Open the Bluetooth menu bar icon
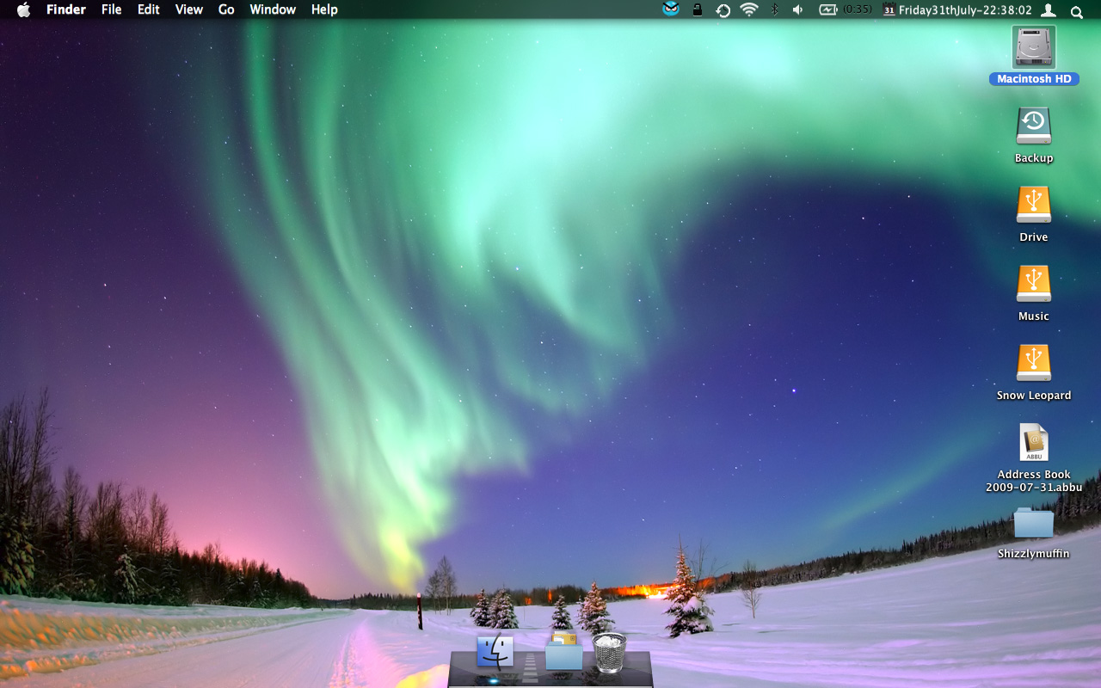This screenshot has width=1101, height=688. (774, 9)
